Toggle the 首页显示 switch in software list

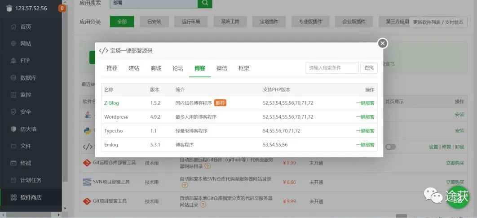pyautogui.click(x=391, y=147)
